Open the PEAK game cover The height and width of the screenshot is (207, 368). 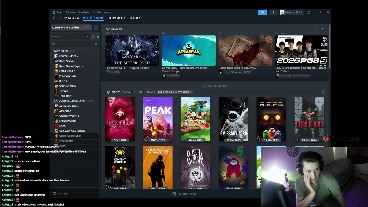(x=158, y=119)
